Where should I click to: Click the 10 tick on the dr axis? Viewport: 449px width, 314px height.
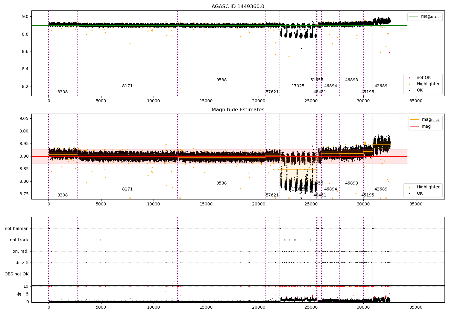point(26,286)
